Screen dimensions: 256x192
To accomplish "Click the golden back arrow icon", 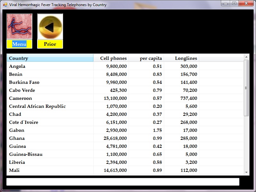I will (x=50, y=27).
